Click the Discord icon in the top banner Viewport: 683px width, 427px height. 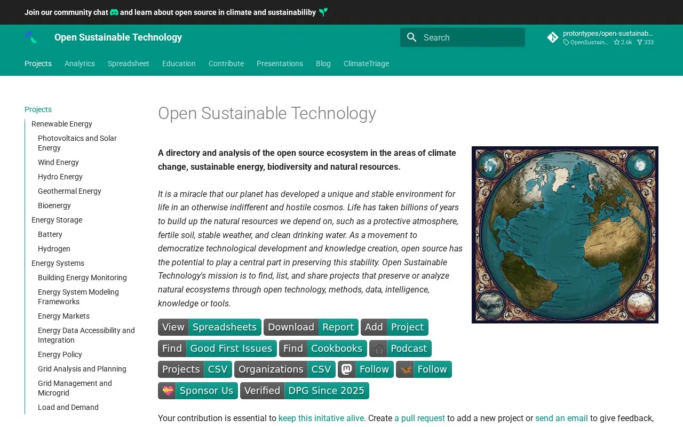coord(114,12)
